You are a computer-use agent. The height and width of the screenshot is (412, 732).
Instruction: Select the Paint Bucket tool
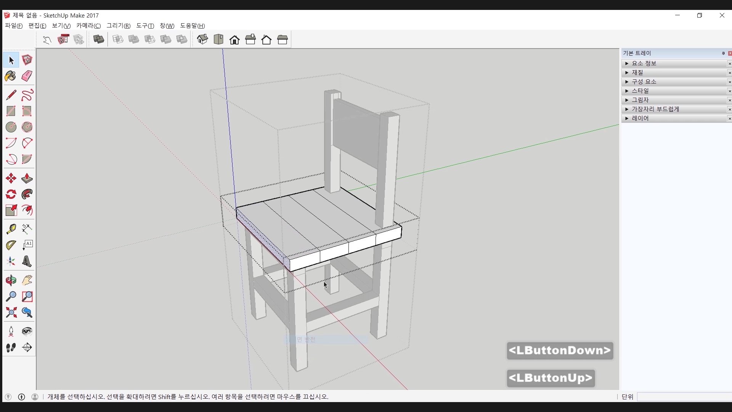point(11,76)
